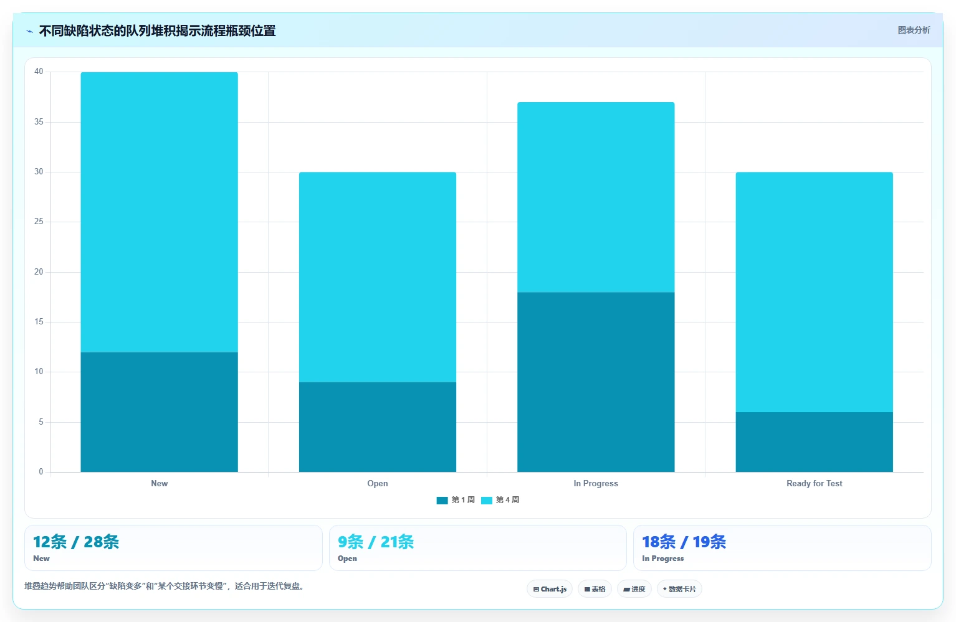Toggle the 第 4 周 legend swatch
Screen dimensions: 956x622
487,500
